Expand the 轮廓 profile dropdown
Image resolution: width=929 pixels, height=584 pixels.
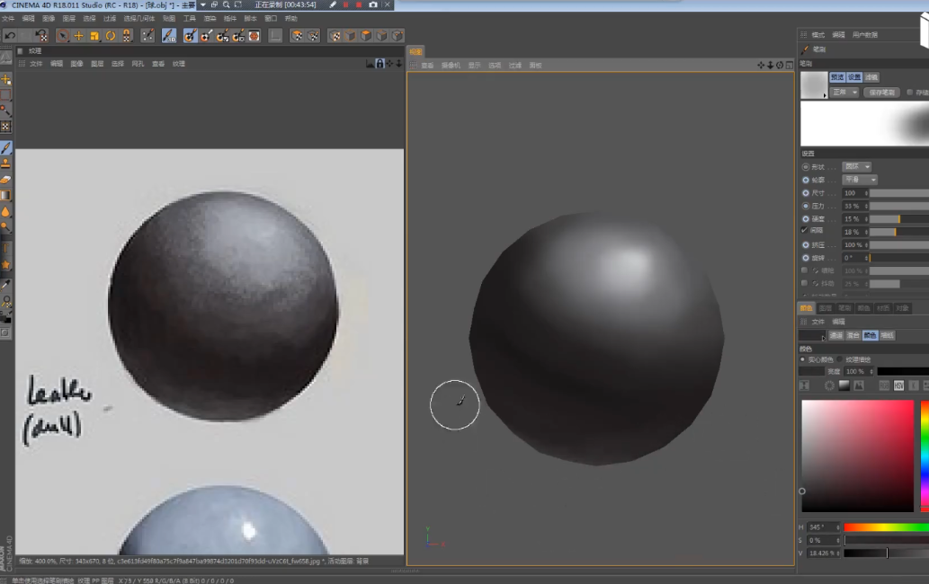click(x=860, y=180)
